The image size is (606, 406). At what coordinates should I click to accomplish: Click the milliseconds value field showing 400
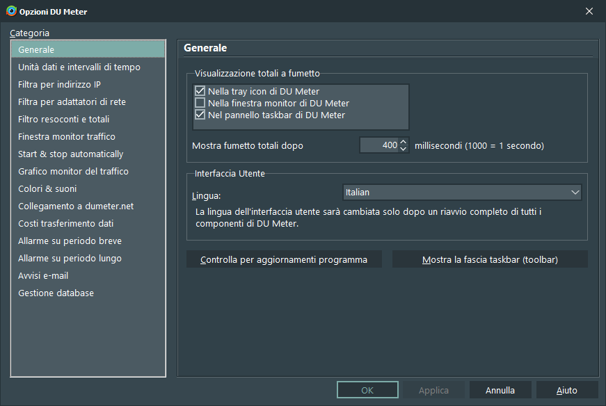(379, 145)
